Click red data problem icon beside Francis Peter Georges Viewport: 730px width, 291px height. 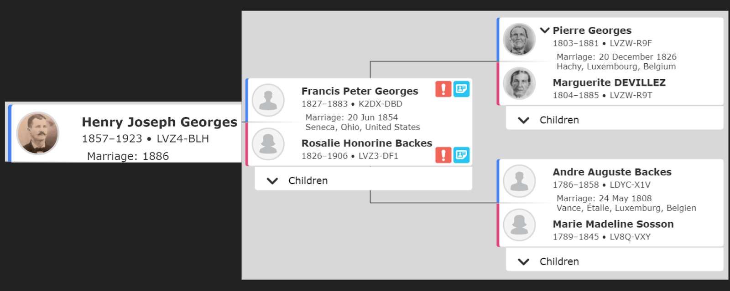click(443, 89)
